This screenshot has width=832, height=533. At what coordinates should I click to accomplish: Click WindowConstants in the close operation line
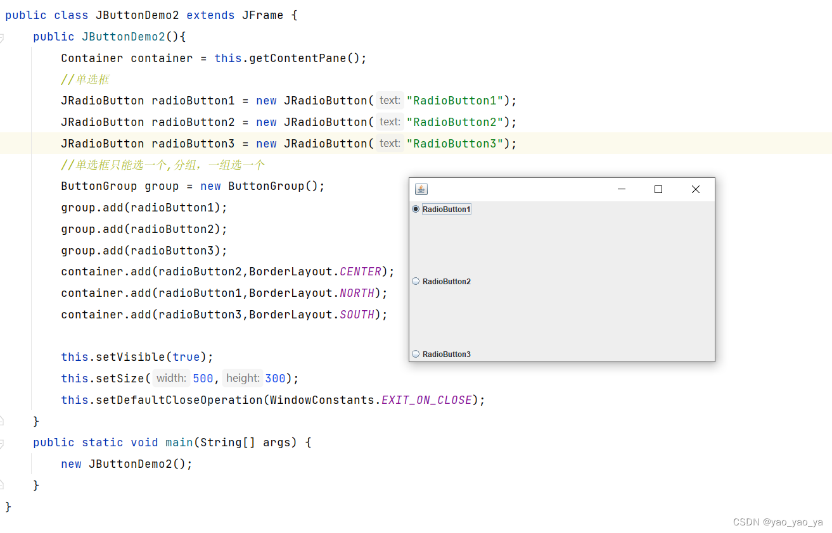click(322, 400)
